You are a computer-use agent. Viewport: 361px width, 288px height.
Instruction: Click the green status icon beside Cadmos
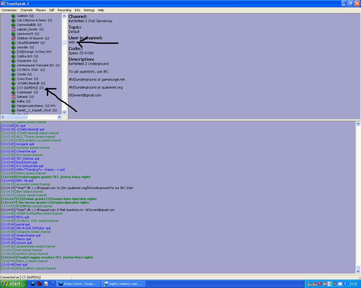[x=14, y=16]
